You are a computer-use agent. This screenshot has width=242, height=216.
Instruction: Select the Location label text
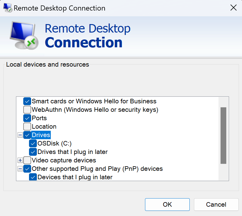(44, 127)
